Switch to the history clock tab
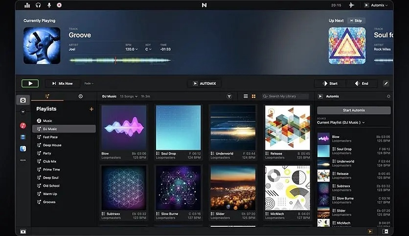Viewport: 409px width, 236px height. 81,96
